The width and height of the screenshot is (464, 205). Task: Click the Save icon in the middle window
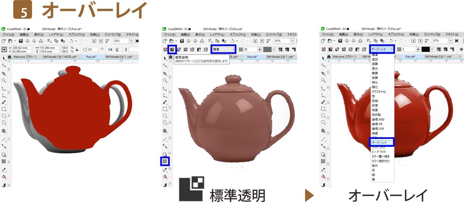tap(182, 41)
